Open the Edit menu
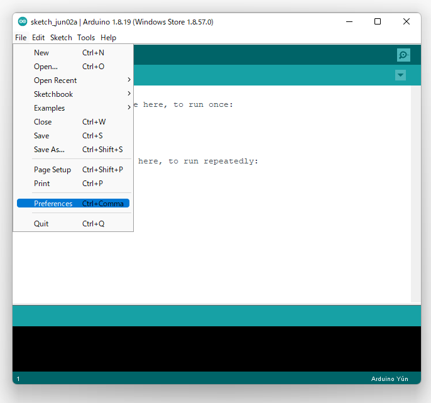The image size is (431, 403). [38, 38]
